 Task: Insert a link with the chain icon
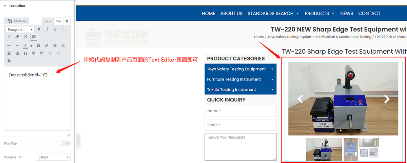tap(17, 37)
